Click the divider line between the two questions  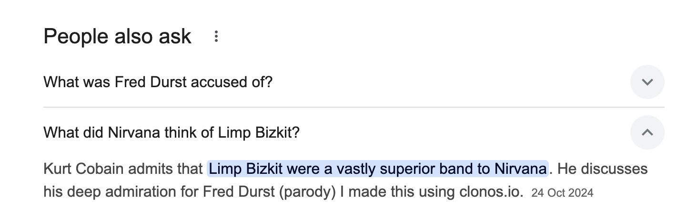point(354,107)
